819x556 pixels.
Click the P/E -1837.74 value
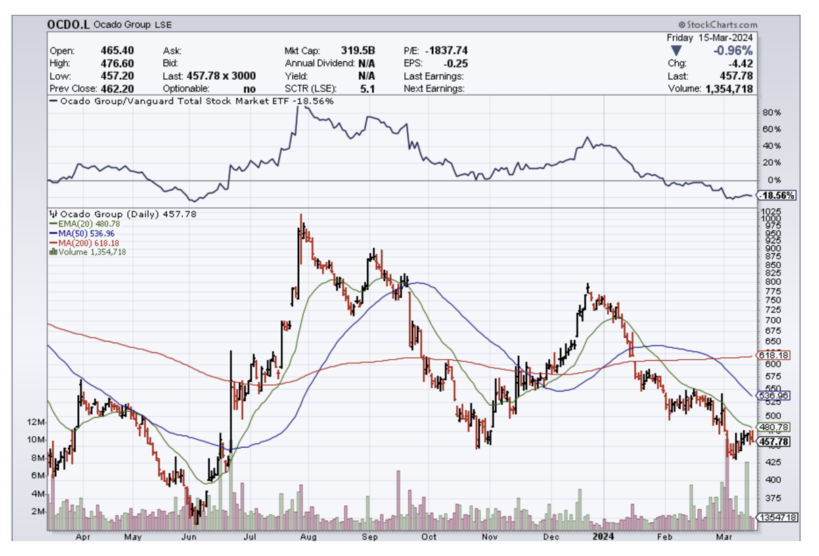coord(446,50)
